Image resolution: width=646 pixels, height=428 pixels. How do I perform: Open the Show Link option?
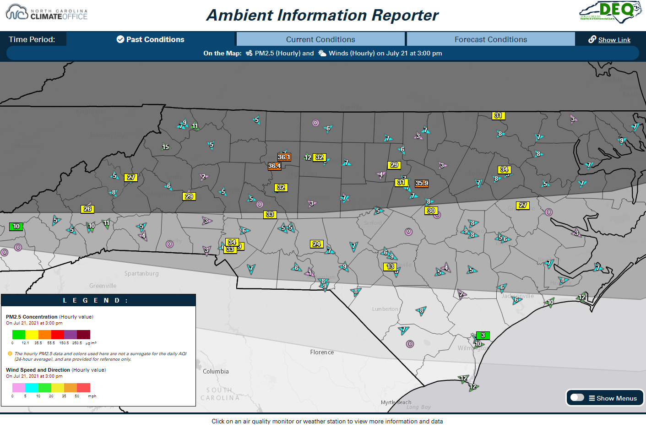(614, 39)
